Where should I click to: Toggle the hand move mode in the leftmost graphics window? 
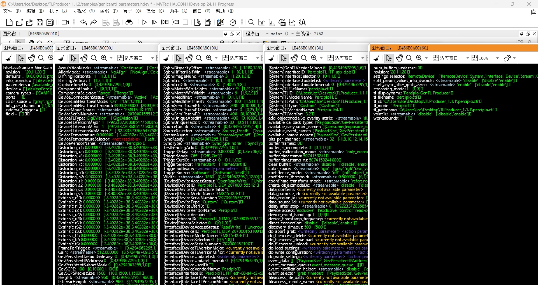pyautogui.click(x=31, y=58)
